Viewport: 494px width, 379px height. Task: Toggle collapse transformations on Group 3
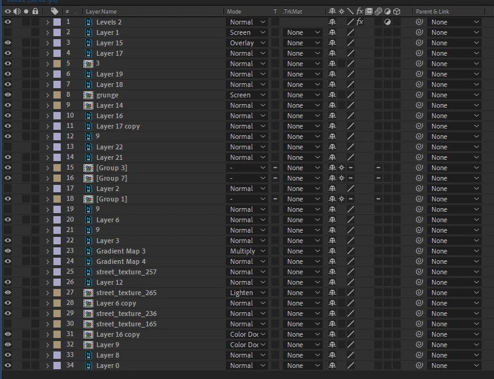pyautogui.click(x=341, y=168)
